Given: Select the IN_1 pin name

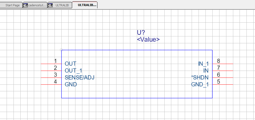Looking at the screenshot, I should (x=203, y=64).
